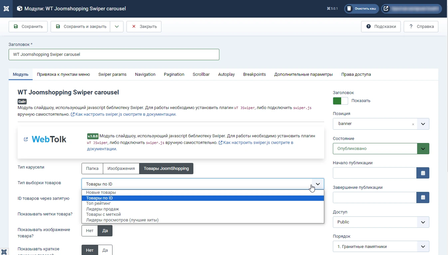Click into the Заголовок title input field
448x255 pixels.
114,55
